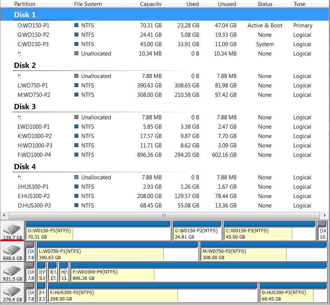Click the System status cell for C:WD150-P3

tap(265, 44)
